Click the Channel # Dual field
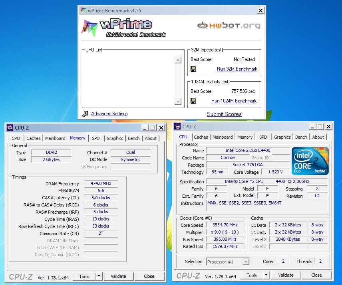Image resolution: width=342 pixels, height=285 pixels. 130,152
